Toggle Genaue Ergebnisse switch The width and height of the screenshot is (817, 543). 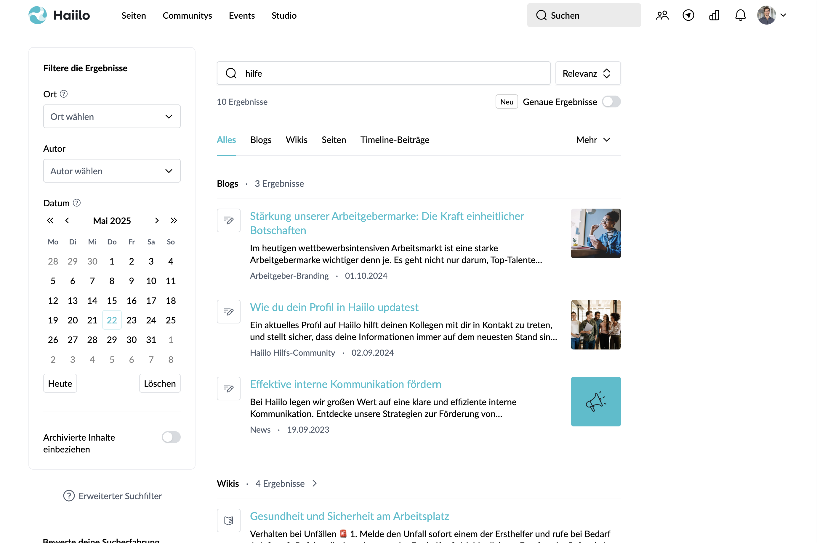[x=611, y=102]
